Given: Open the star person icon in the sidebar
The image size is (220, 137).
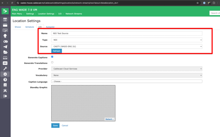Looking at the screenshot, I should 5,91.
